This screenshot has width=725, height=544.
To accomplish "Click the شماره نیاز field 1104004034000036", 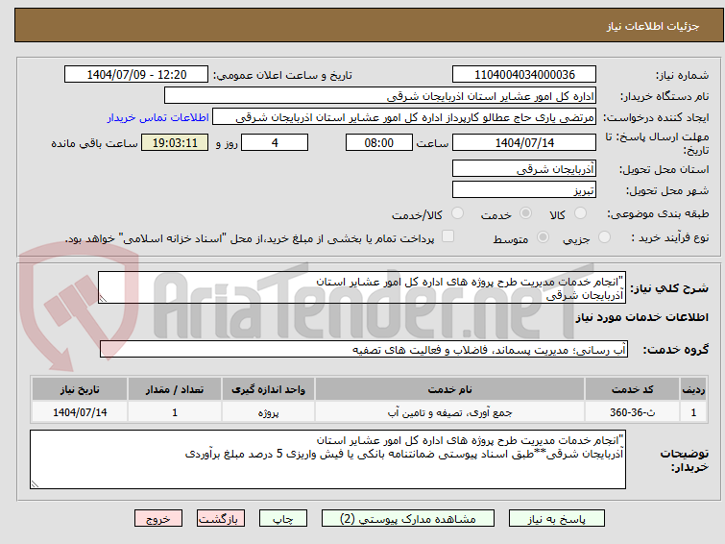I will coord(524,75).
